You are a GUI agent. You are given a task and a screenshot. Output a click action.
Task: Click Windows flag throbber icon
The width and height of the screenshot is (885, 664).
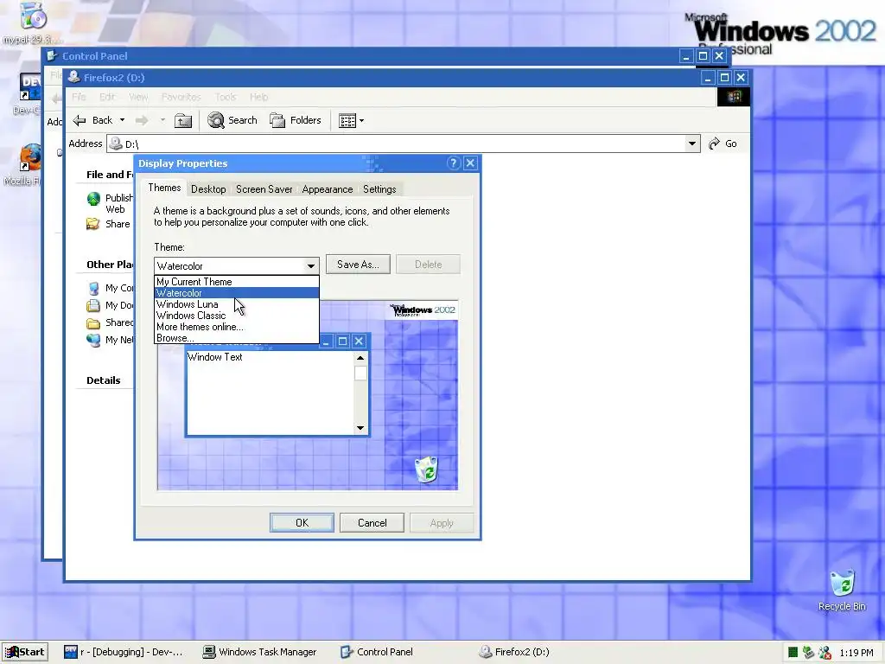[x=733, y=97]
